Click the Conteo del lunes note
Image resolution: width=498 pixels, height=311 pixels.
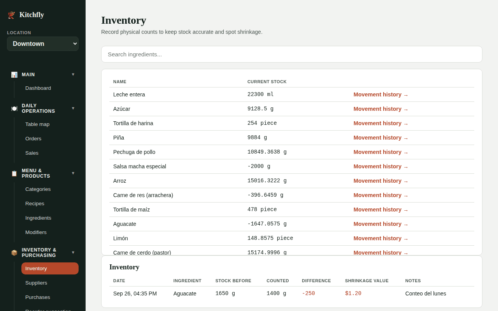426,294
